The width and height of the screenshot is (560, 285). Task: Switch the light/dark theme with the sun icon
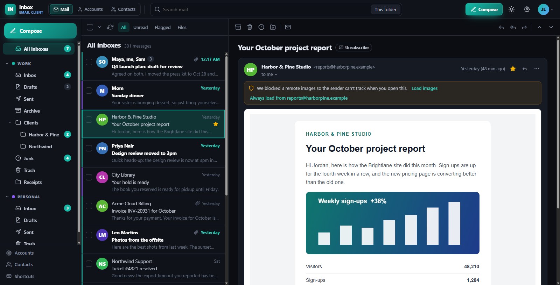pos(511,9)
